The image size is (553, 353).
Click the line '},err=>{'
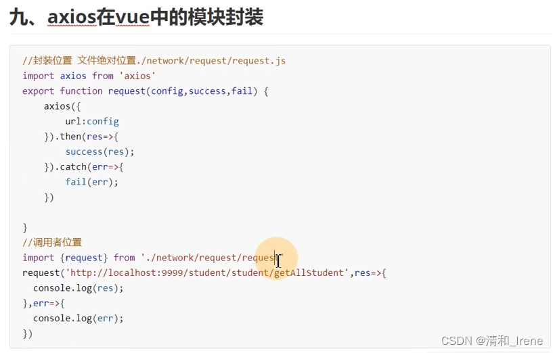[44, 303]
